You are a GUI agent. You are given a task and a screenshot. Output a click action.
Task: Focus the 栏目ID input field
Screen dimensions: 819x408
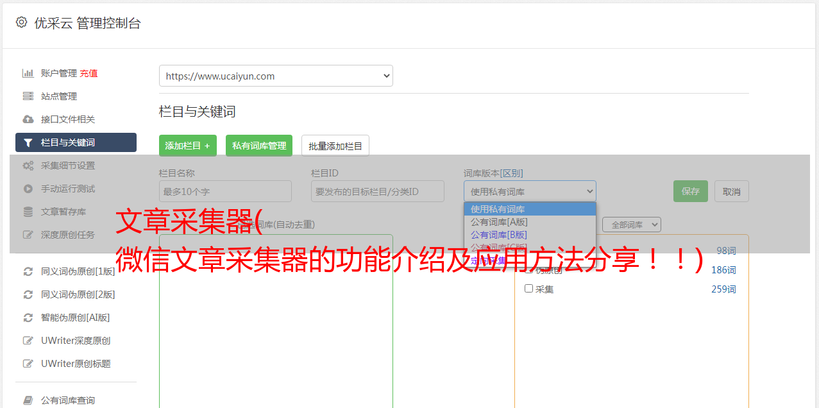coord(378,191)
